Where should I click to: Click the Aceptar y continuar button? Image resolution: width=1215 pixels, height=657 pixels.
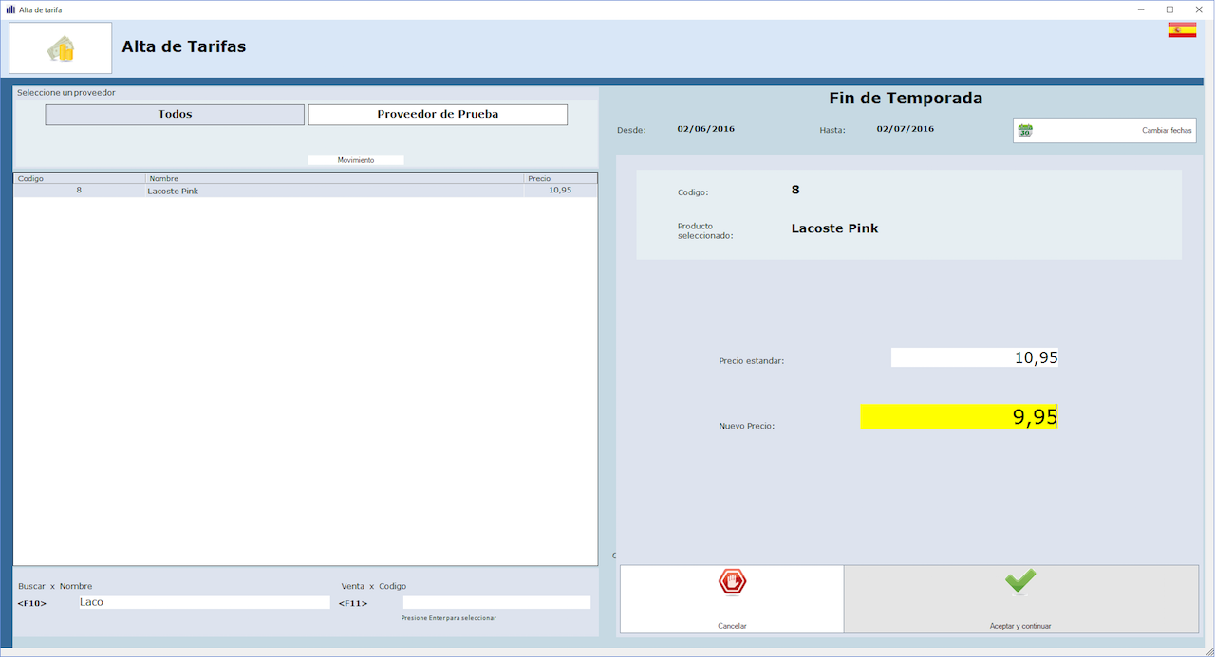click(x=1020, y=599)
